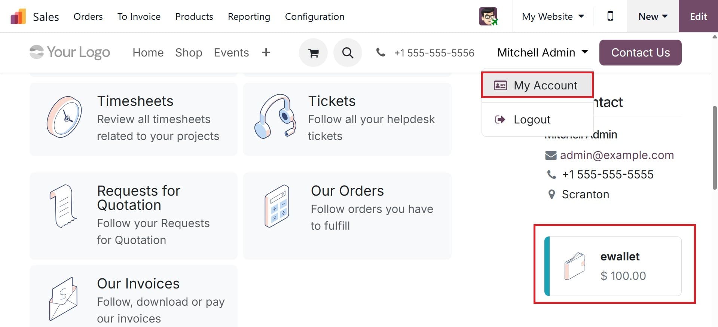Viewport: 718px width, 327px height.
Task: Open the admin@example.com email link
Action: (617, 155)
